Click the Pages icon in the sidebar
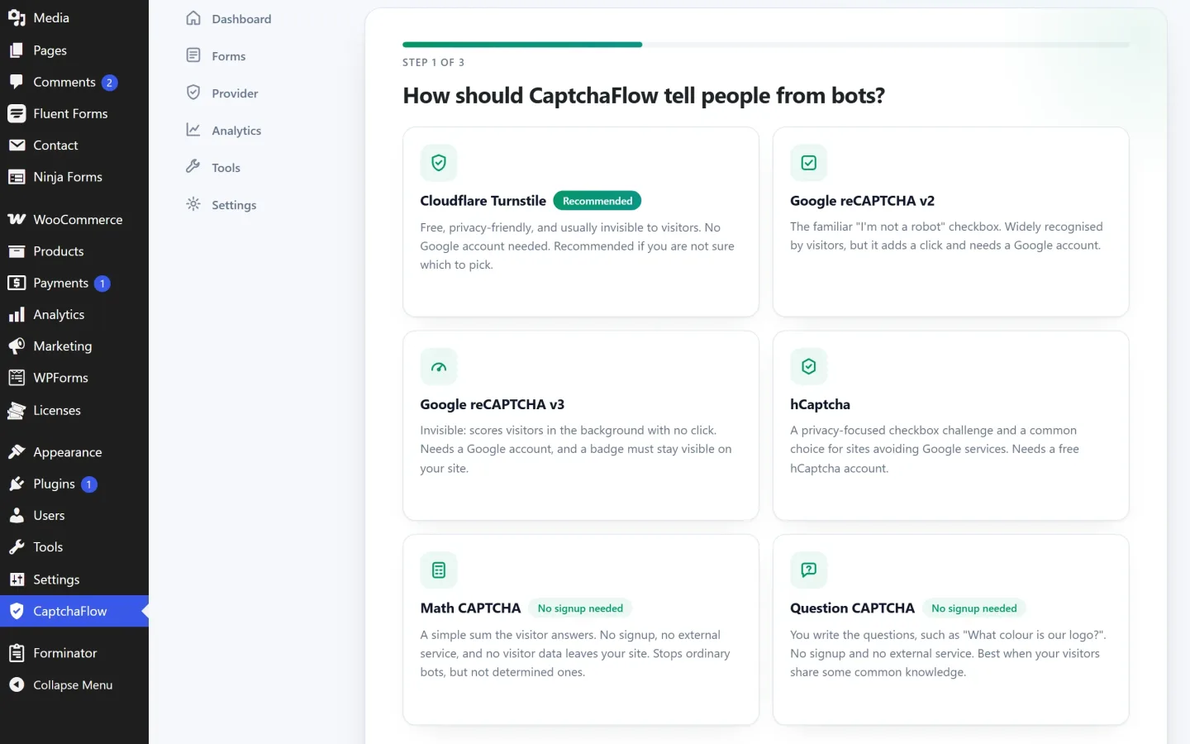1190x744 pixels. [17, 50]
